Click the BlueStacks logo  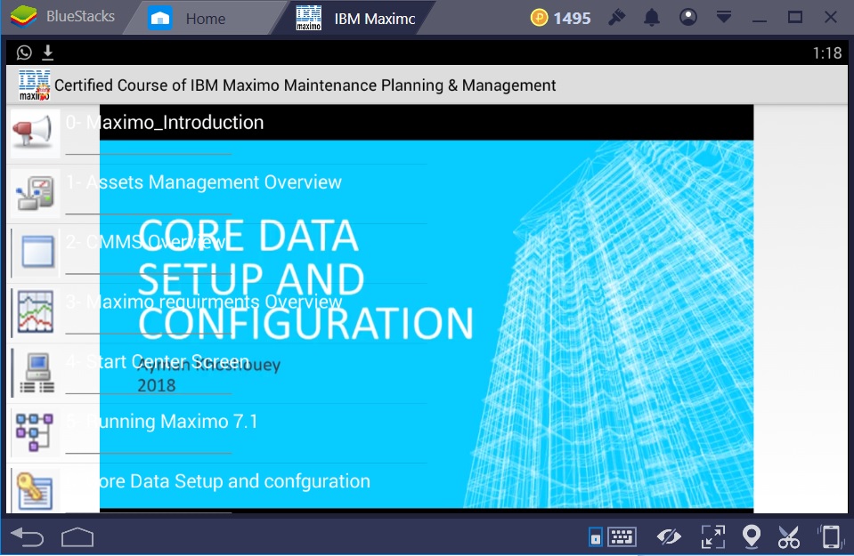23,16
